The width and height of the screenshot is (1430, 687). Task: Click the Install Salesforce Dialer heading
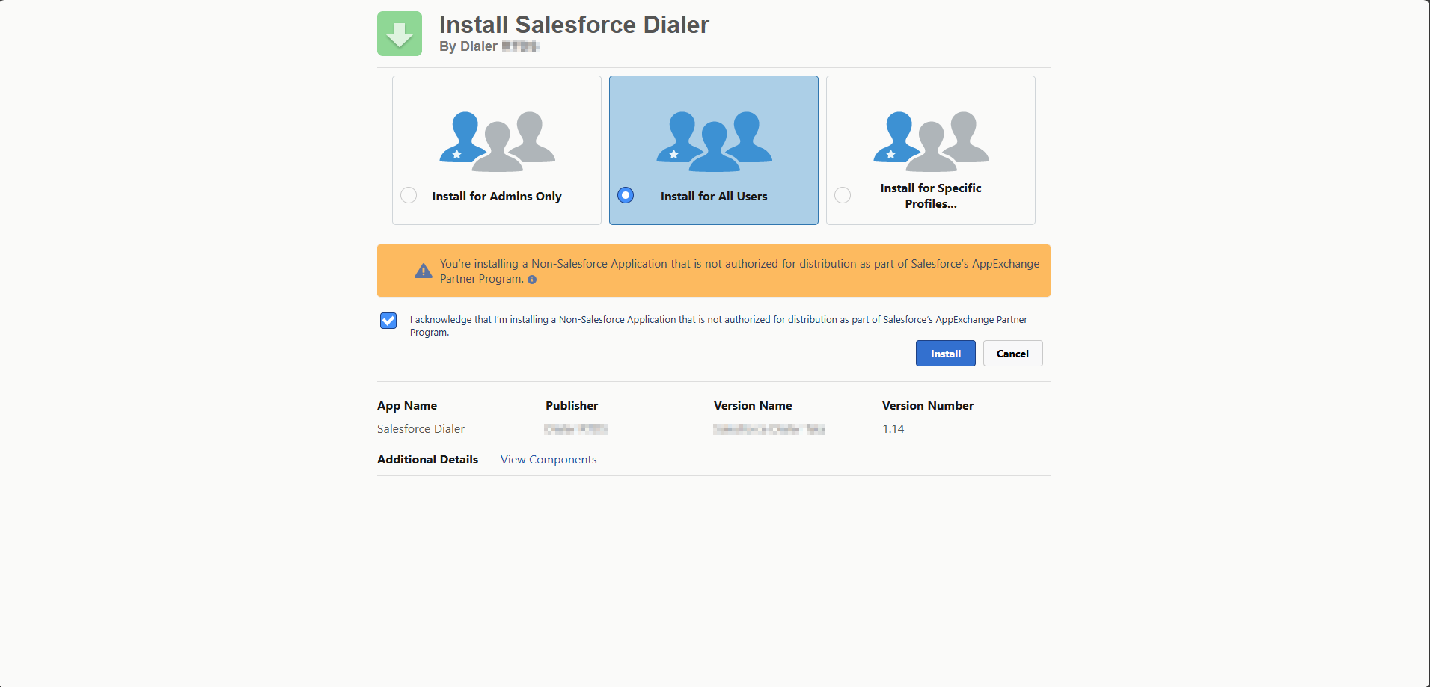[574, 25]
